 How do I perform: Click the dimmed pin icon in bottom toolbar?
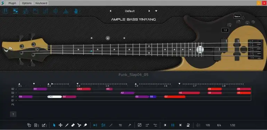[129, 125]
